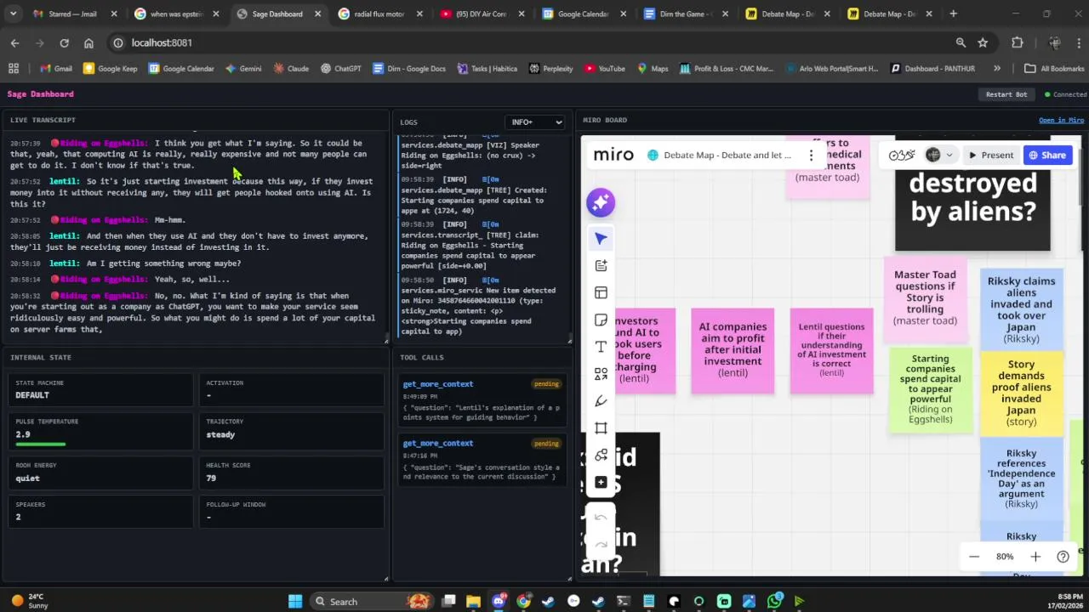Open Claude bookmark

coord(291,68)
